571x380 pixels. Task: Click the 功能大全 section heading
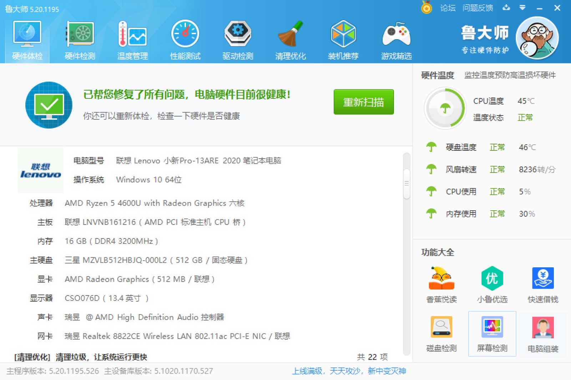pyautogui.click(x=438, y=252)
